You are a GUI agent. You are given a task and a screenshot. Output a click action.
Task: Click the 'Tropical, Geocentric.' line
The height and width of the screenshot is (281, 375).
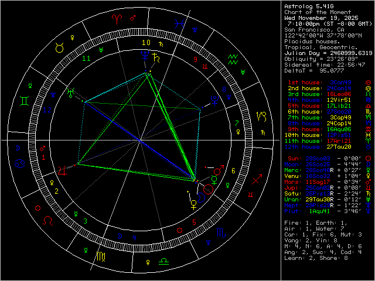click(x=321, y=47)
